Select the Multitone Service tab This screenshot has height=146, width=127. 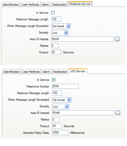tap(80, 4)
